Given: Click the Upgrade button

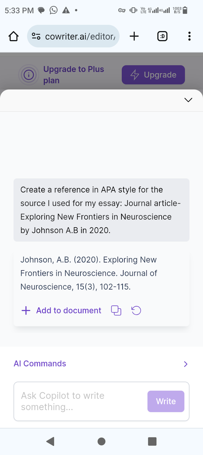Looking at the screenshot, I should click(x=153, y=75).
